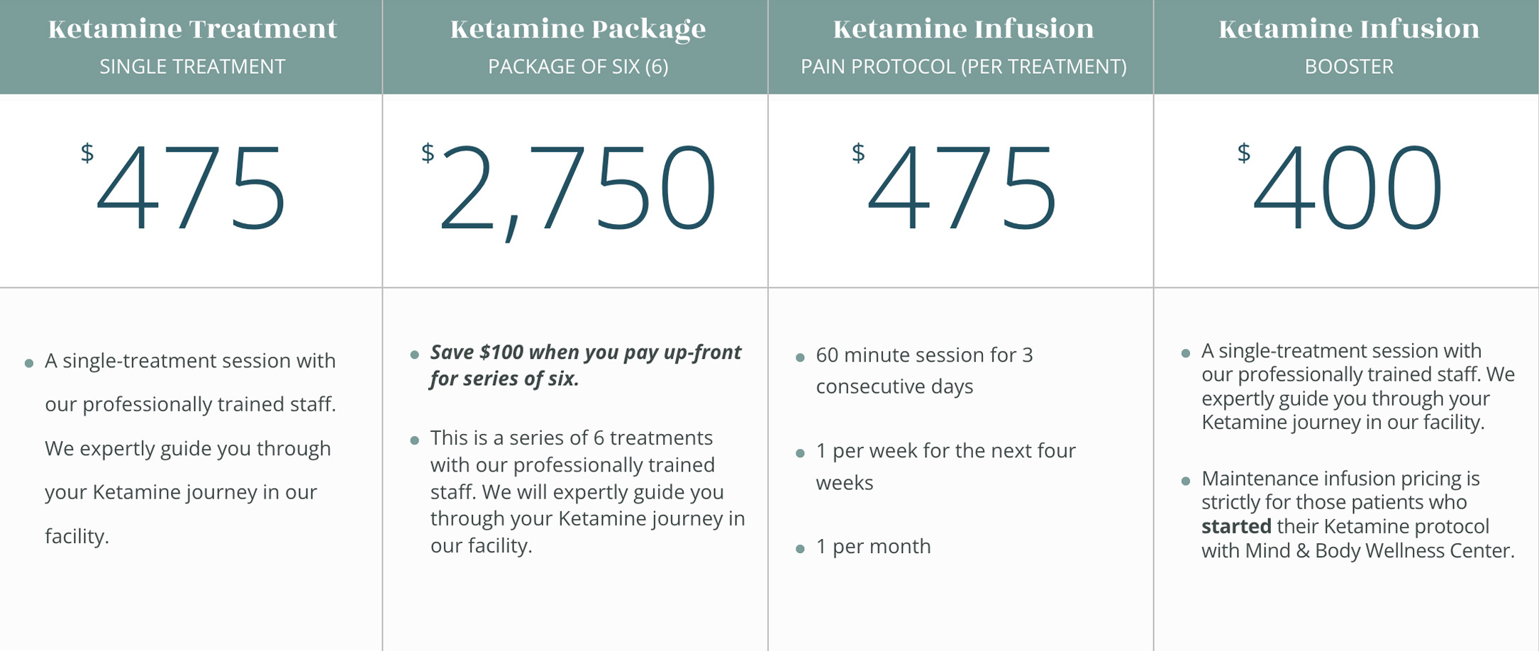Select the Maintenance infusion pricing paragraph
The width and height of the screenshot is (1539, 651).
click(1357, 515)
